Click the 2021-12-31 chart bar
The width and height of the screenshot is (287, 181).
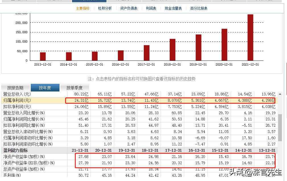coord(250,38)
